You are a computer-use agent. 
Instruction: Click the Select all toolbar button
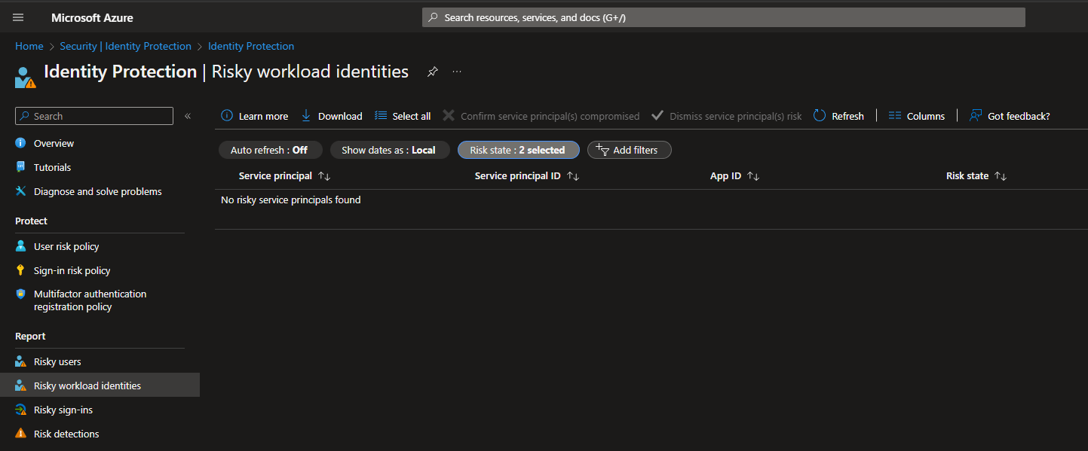pos(403,116)
